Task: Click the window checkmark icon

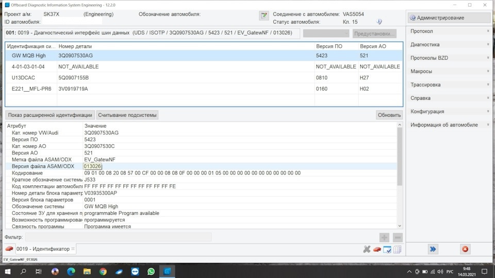Action: point(387,249)
